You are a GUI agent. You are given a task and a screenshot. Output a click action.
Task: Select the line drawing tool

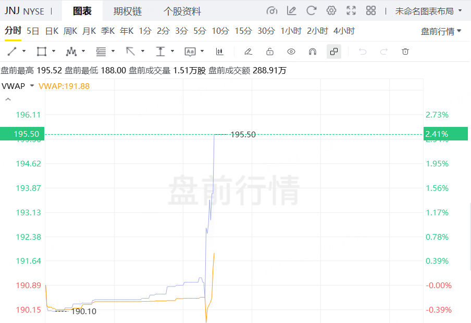pyautogui.click(x=12, y=51)
